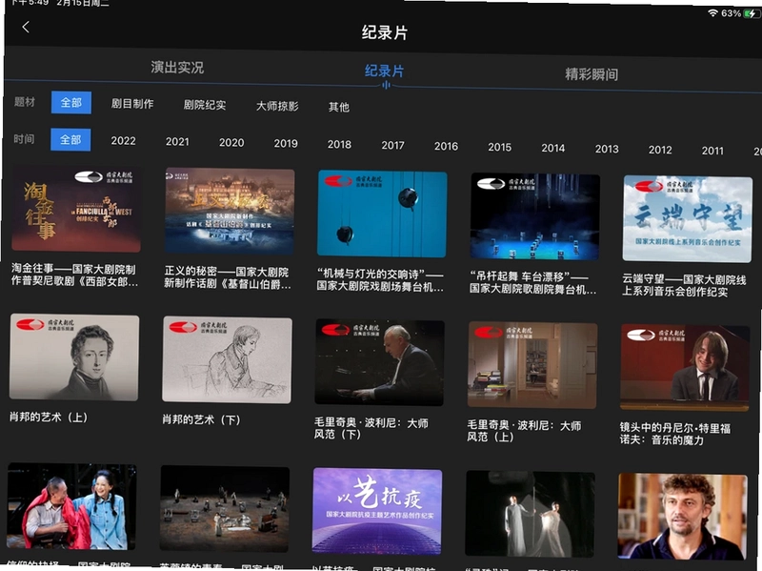The image size is (762, 571).
Task: Filter documentaries by year 2012
Action: 660,151
